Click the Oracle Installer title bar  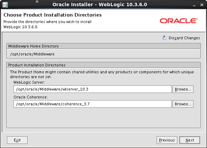[100, 4]
